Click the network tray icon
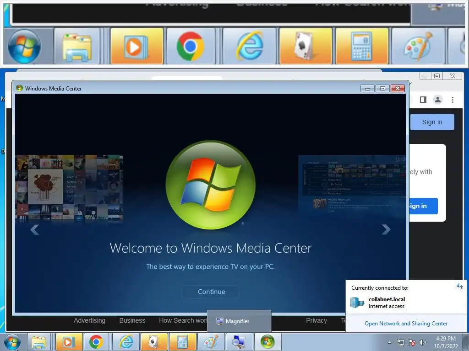This screenshot has height=351, width=469. (x=400, y=343)
